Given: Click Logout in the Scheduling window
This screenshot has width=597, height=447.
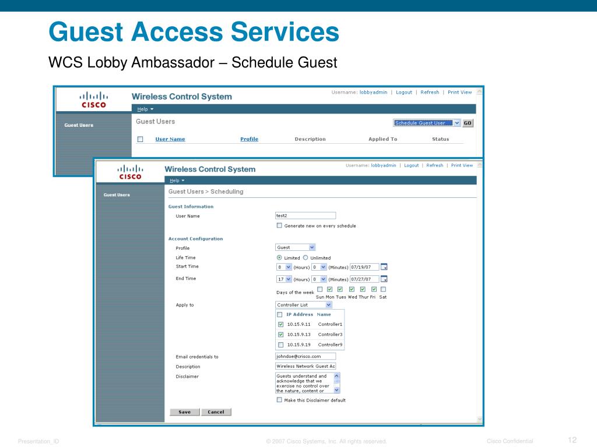Looking at the screenshot, I should 411,165.
